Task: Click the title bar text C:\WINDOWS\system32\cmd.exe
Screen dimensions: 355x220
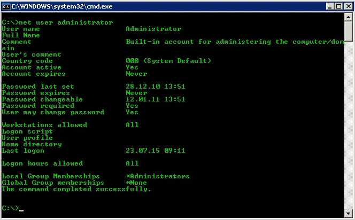Action: click(62, 6)
